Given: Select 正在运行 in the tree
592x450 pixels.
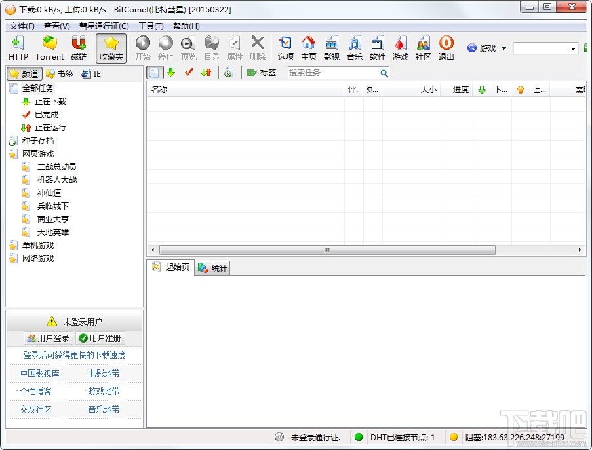Looking at the screenshot, I should pyautogui.click(x=50, y=128).
